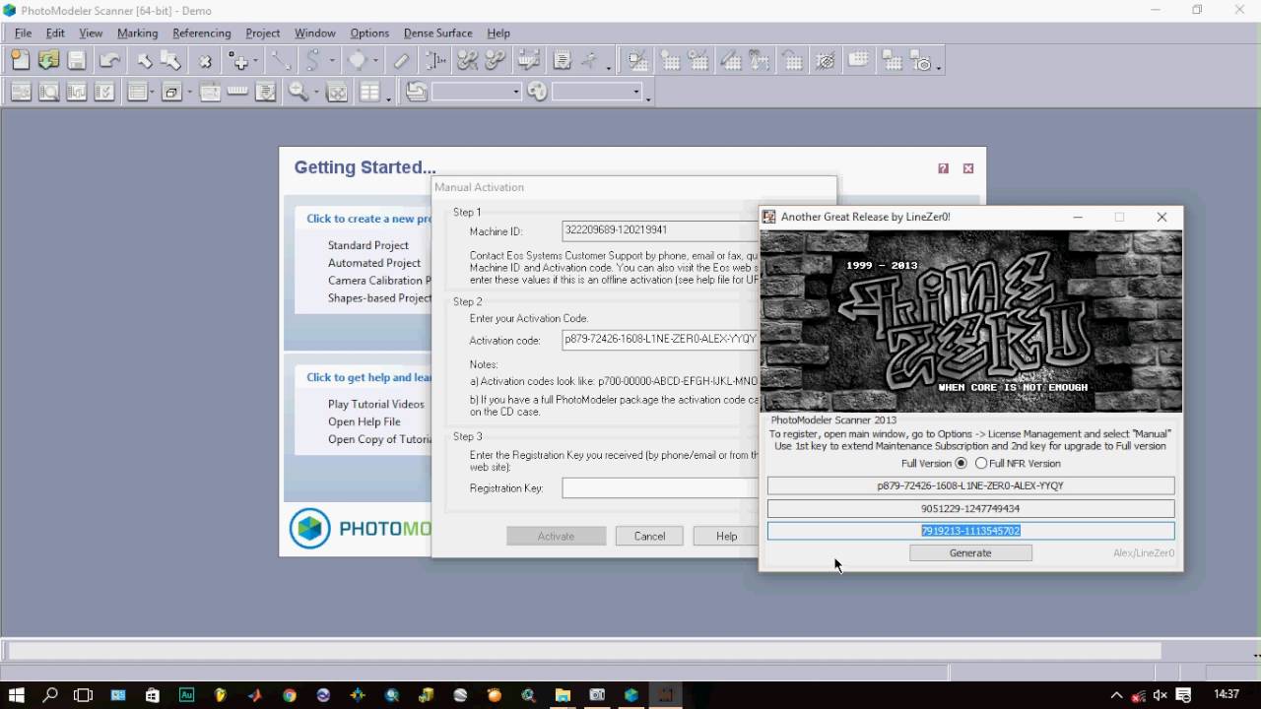
Task: Open dropdown arrow beside the curve tool
Action: (331, 61)
